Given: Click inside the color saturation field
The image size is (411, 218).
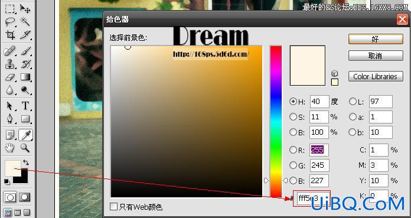Looking at the screenshot, I should (187, 121).
